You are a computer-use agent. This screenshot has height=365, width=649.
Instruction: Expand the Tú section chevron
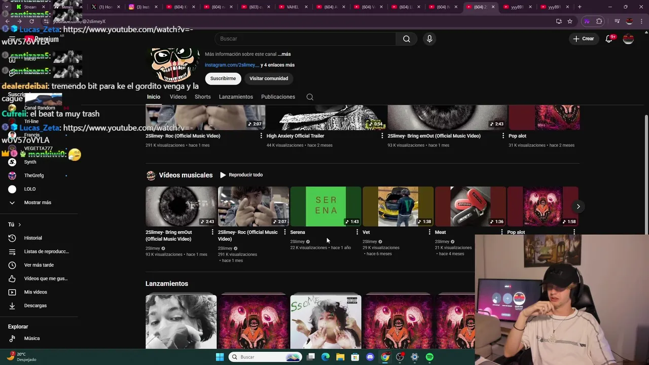point(20,225)
